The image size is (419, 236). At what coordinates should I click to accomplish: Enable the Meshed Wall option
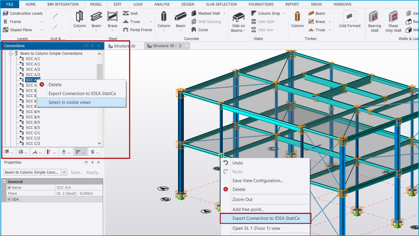coord(206,13)
